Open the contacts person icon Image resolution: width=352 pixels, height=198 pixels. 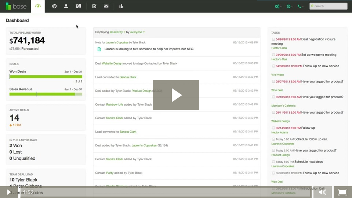click(x=66, y=6)
